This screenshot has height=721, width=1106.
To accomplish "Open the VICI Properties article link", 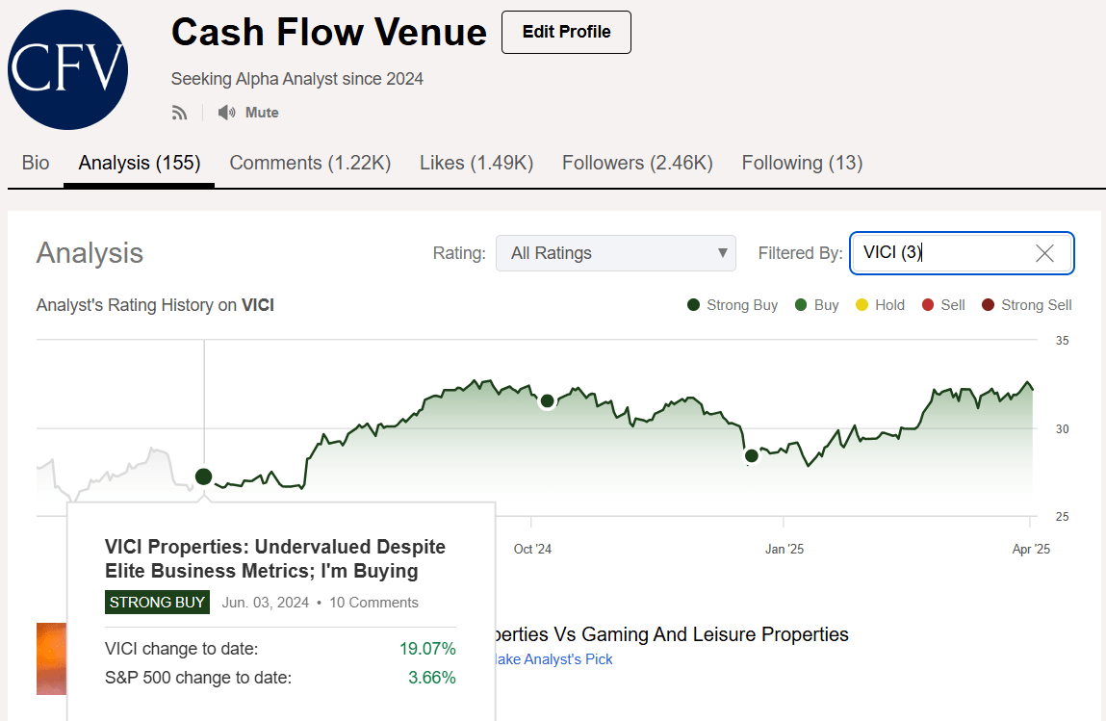I will point(274,559).
